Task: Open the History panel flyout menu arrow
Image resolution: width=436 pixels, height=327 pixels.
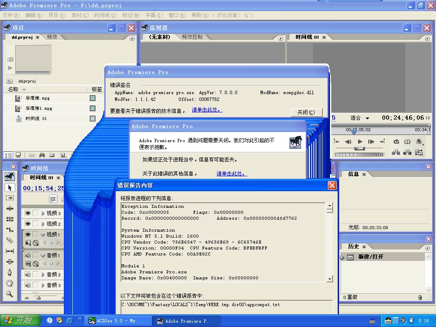Action: tap(427, 248)
